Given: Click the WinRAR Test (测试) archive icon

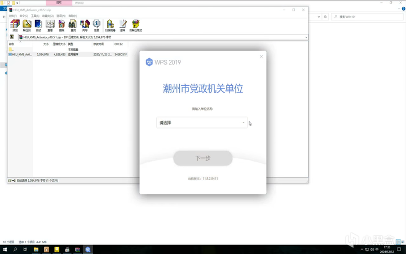Looking at the screenshot, I should [38, 25].
